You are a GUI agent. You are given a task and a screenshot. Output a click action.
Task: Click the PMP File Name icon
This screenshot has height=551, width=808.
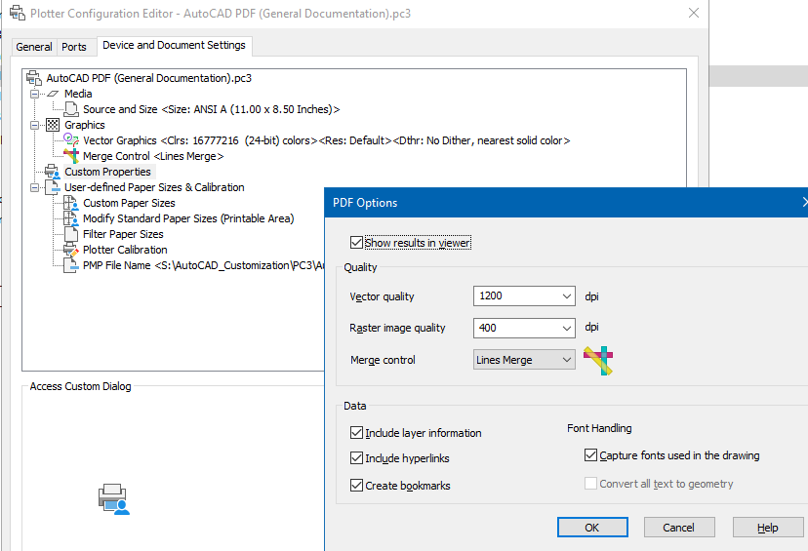pos(71,265)
